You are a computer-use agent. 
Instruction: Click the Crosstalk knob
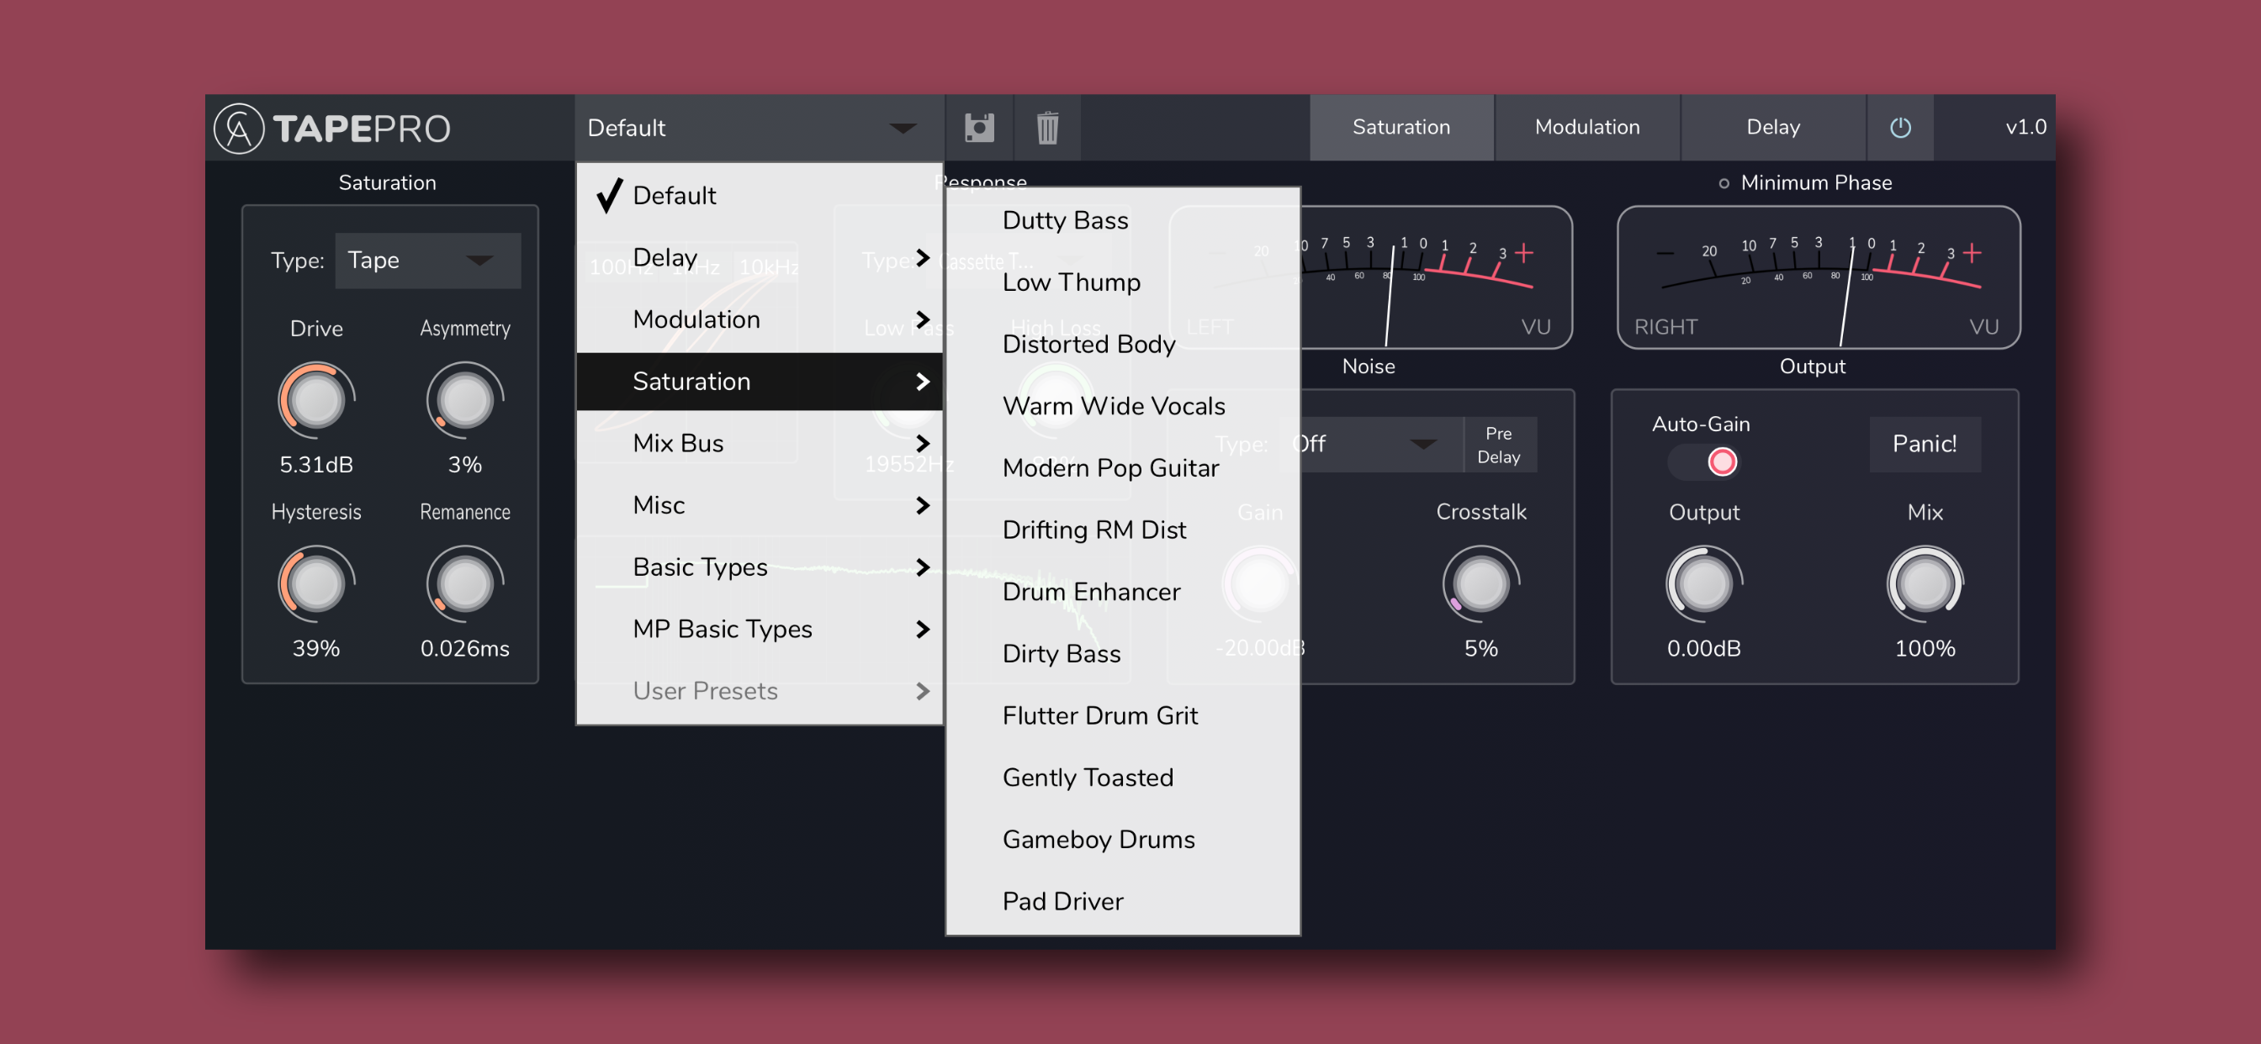point(1480,583)
